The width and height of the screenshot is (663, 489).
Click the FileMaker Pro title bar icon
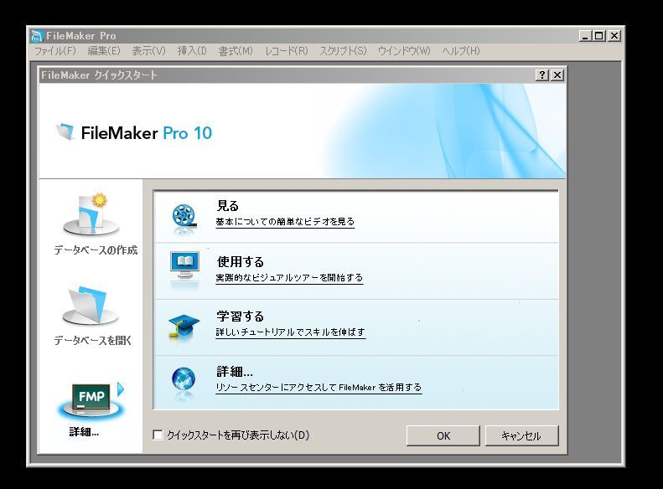pyautogui.click(x=37, y=36)
